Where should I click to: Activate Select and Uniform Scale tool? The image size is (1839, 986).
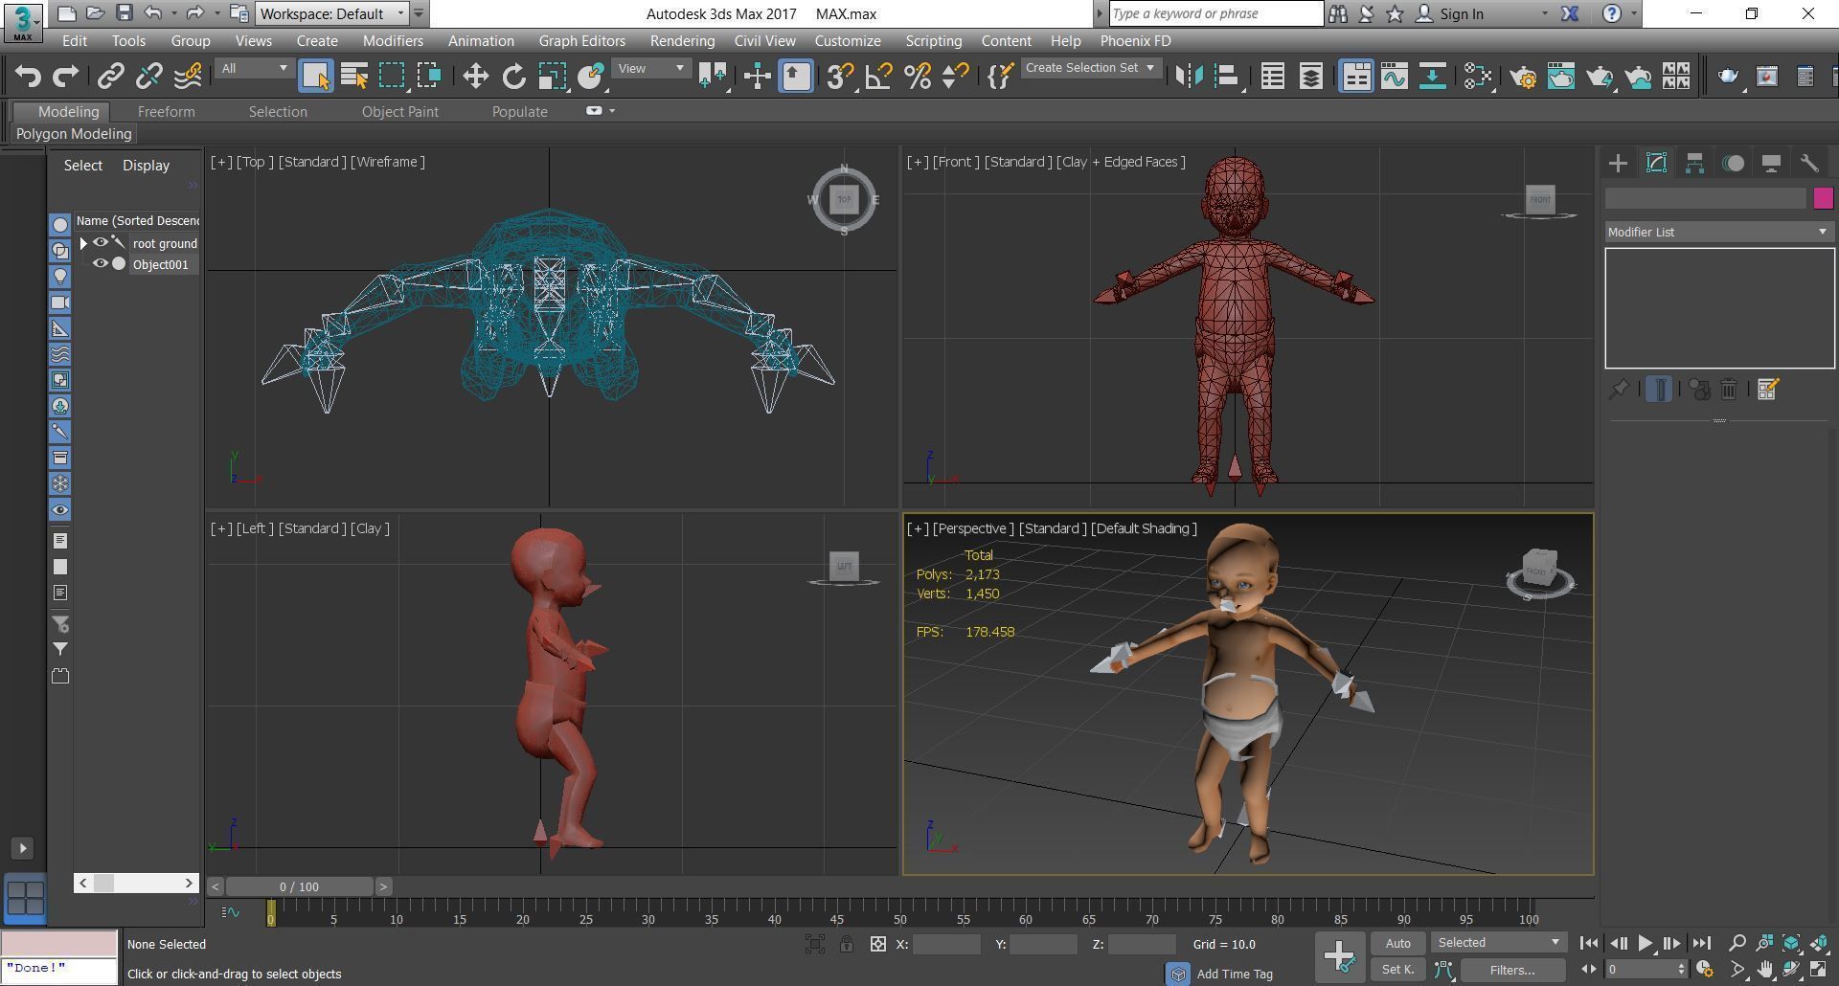click(x=552, y=76)
